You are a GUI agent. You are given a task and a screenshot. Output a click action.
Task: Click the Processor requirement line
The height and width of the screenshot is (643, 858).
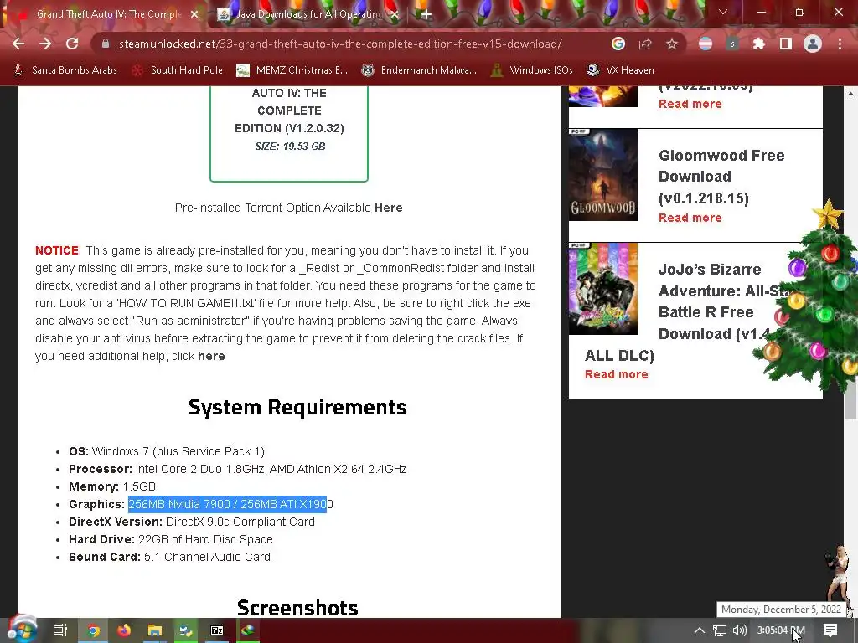[x=237, y=469]
